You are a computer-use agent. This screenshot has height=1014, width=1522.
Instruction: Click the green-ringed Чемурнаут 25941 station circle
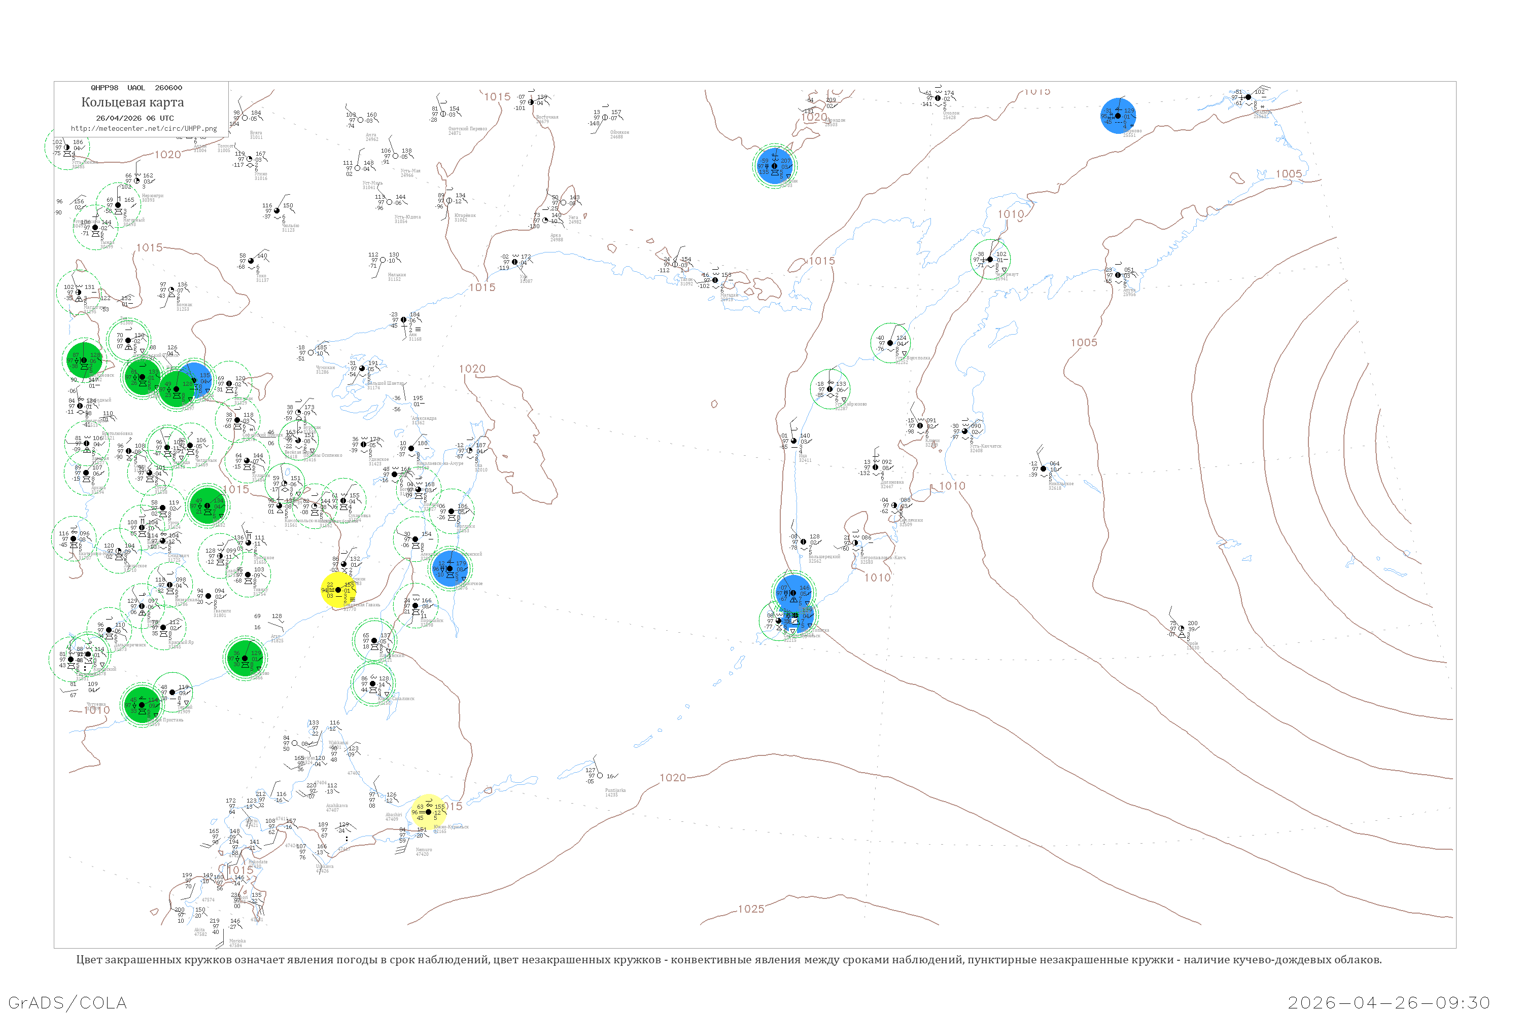(x=990, y=259)
